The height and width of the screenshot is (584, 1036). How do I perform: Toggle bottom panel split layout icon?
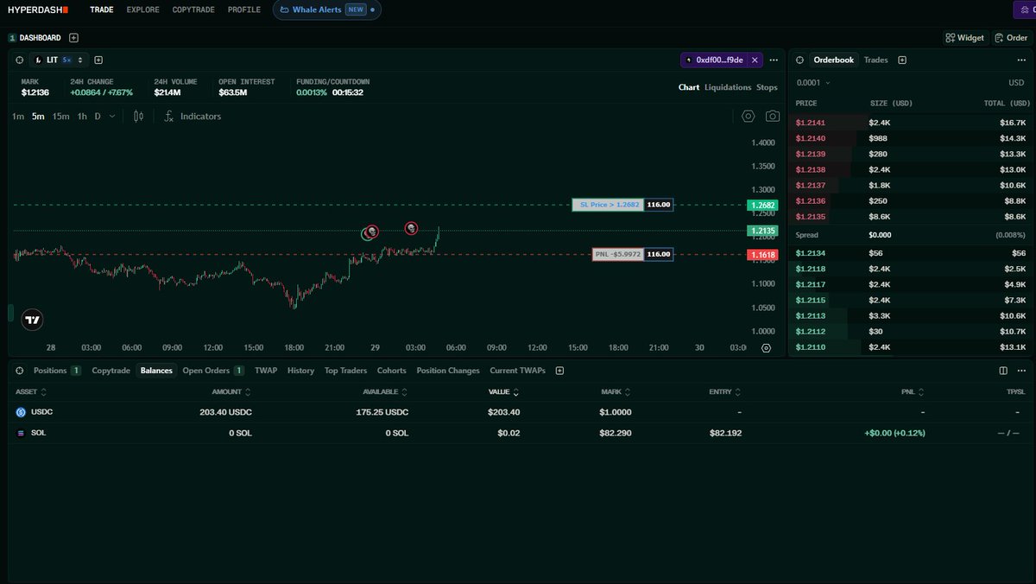(1003, 371)
